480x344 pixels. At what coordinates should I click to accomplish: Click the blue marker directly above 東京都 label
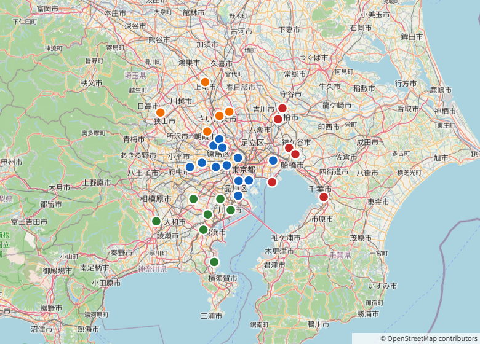pyautogui.click(x=238, y=158)
